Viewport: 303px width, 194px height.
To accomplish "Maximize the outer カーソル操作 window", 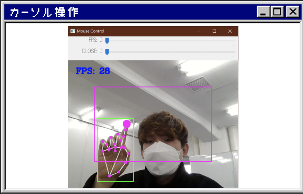I will click(277, 12).
